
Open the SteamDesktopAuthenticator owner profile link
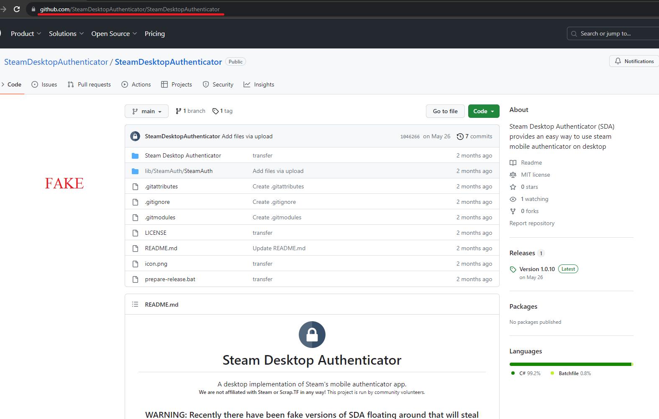[x=56, y=62]
